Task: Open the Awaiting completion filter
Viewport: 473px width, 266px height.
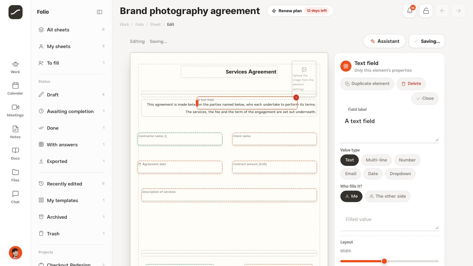Action: (72, 111)
